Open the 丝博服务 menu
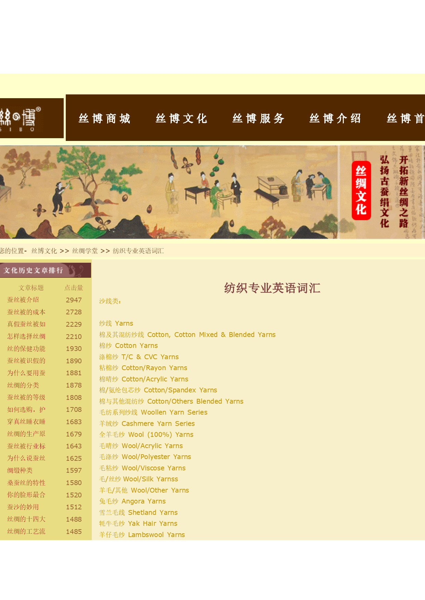This screenshot has width=425, height=600. tap(259, 118)
